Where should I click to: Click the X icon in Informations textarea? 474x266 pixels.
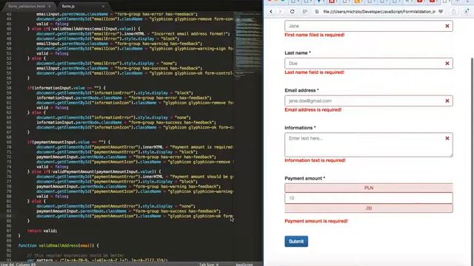pos(447,138)
